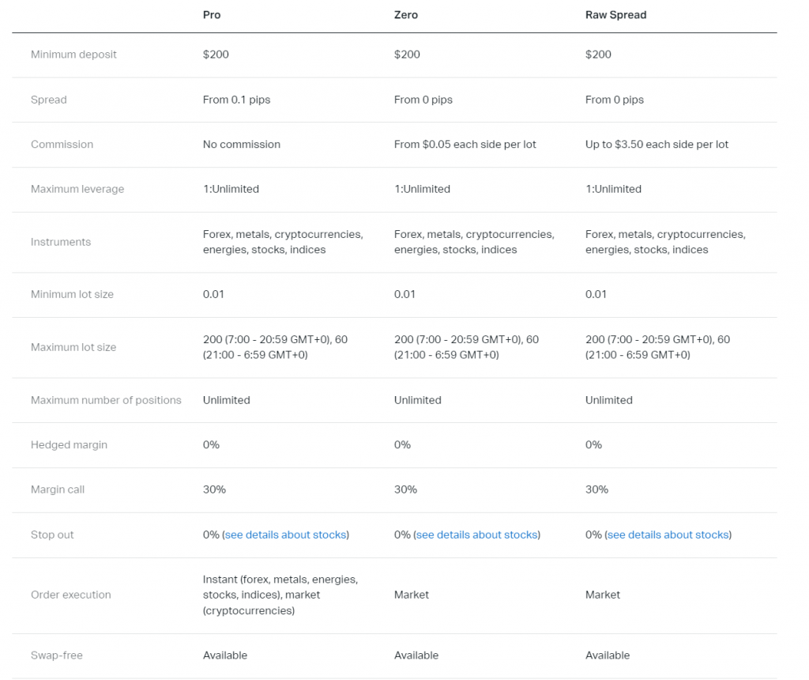The height and width of the screenshot is (680, 809).
Task: Click the Maximum leverage row label
Action: point(77,190)
